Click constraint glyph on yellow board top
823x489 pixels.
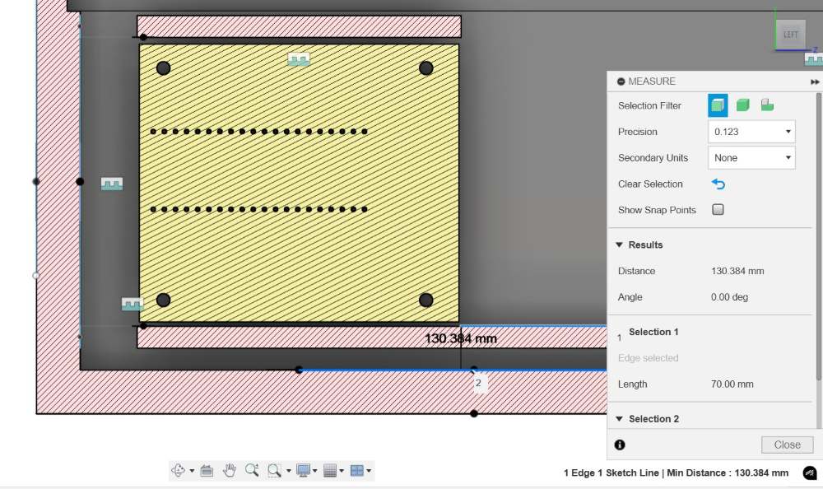point(299,59)
